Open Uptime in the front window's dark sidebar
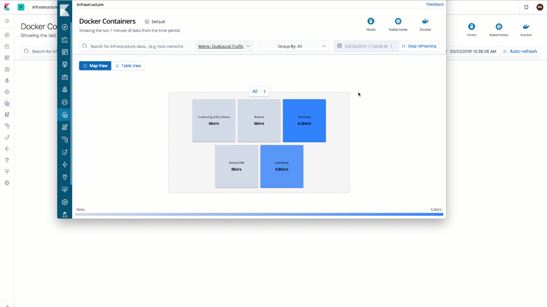547x307 pixels. coord(65,152)
